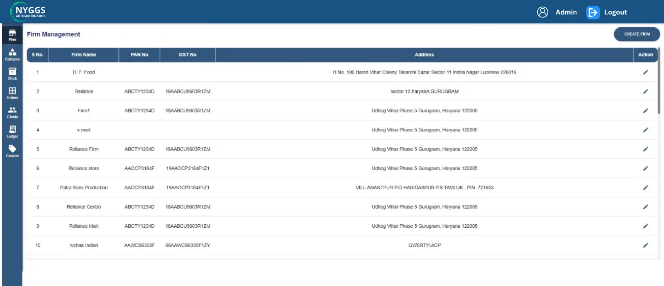This screenshot has width=664, height=286.
Task: Click the Firm1 name cell
Action: (84, 111)
